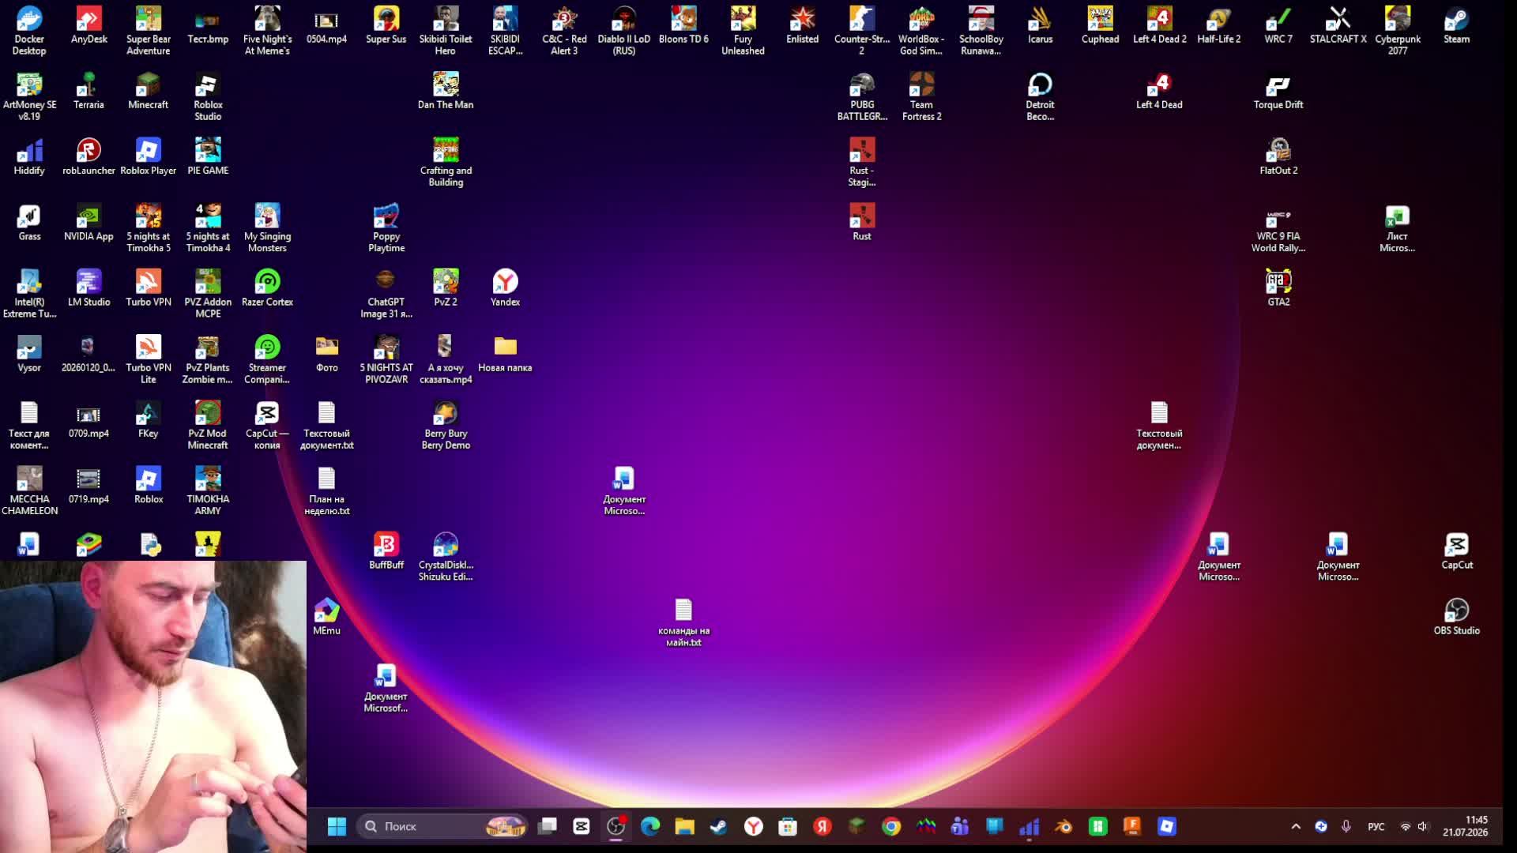Open Microsoft Store from the taskbar
Viewport: 1517px width, 853px height.
pyautogui.click(x=788, y=826)
